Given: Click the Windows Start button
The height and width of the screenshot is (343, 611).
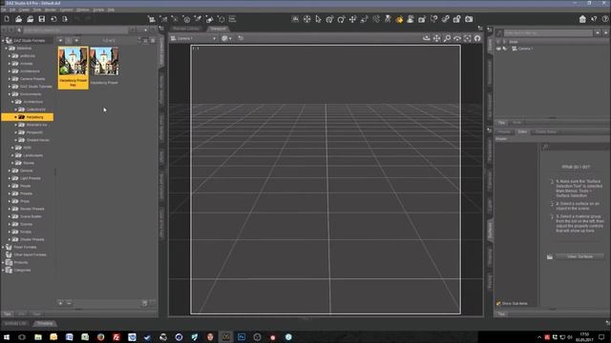Looking at the screenshot, I should [7, 336].
